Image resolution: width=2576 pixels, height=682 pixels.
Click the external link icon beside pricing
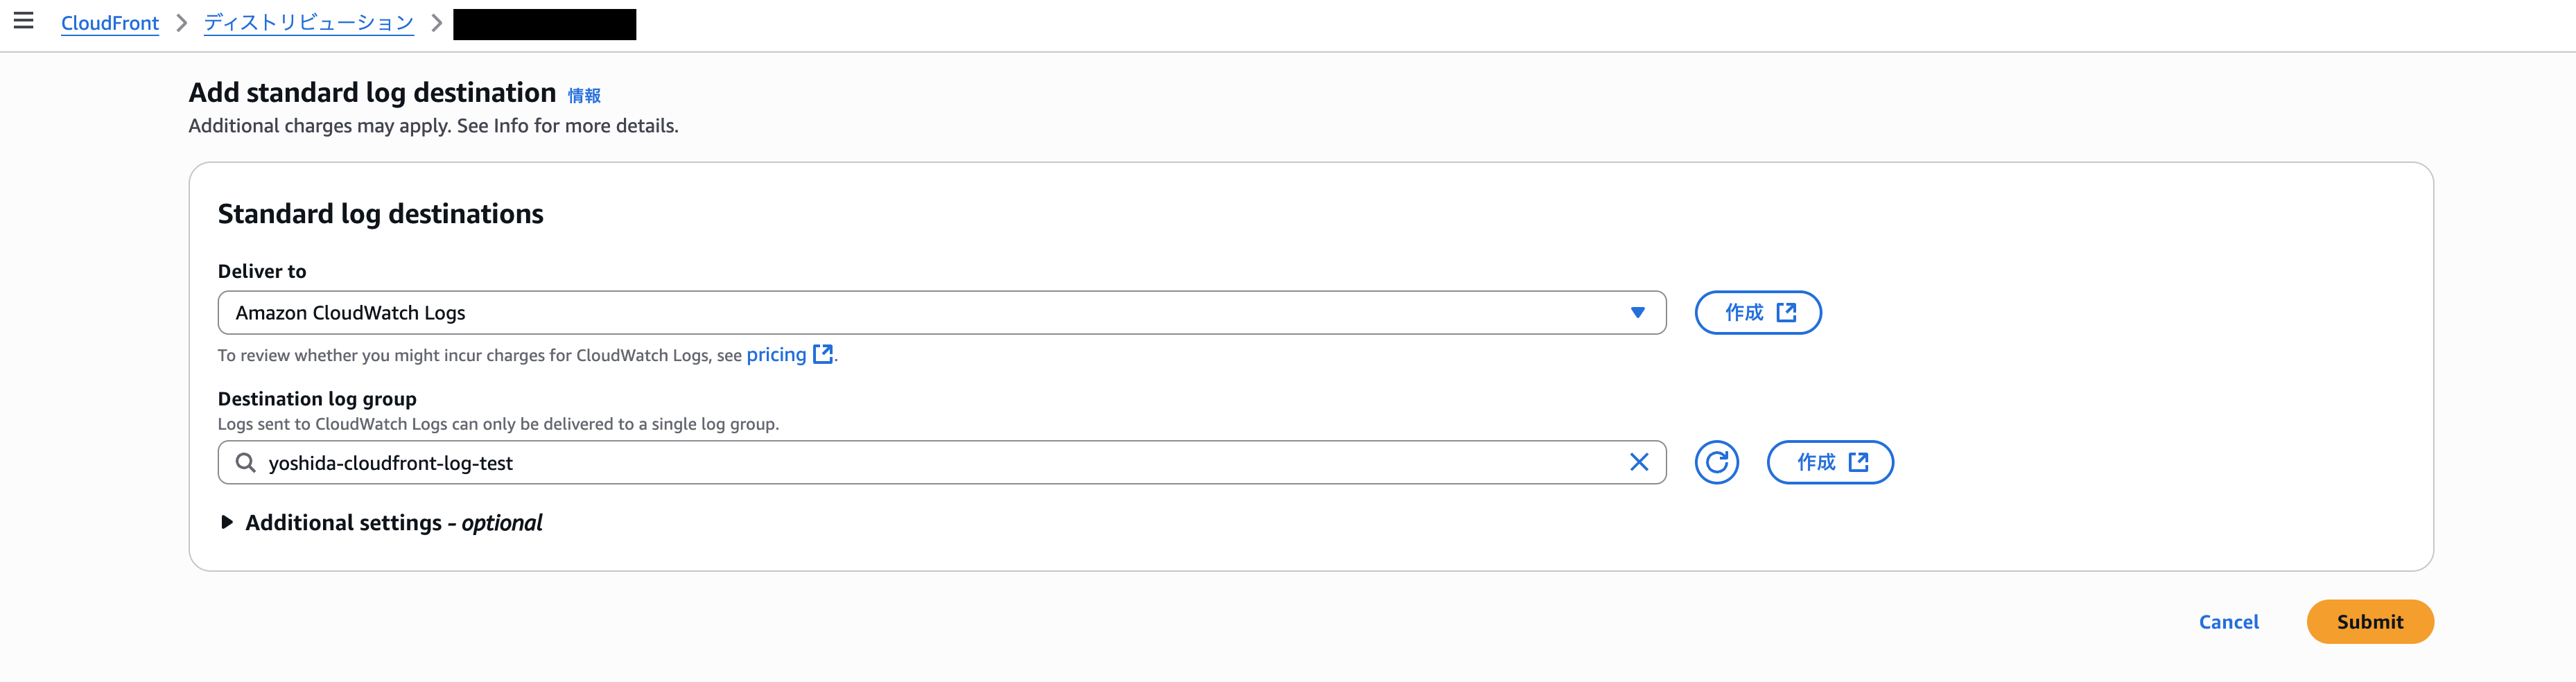(823, 355)
